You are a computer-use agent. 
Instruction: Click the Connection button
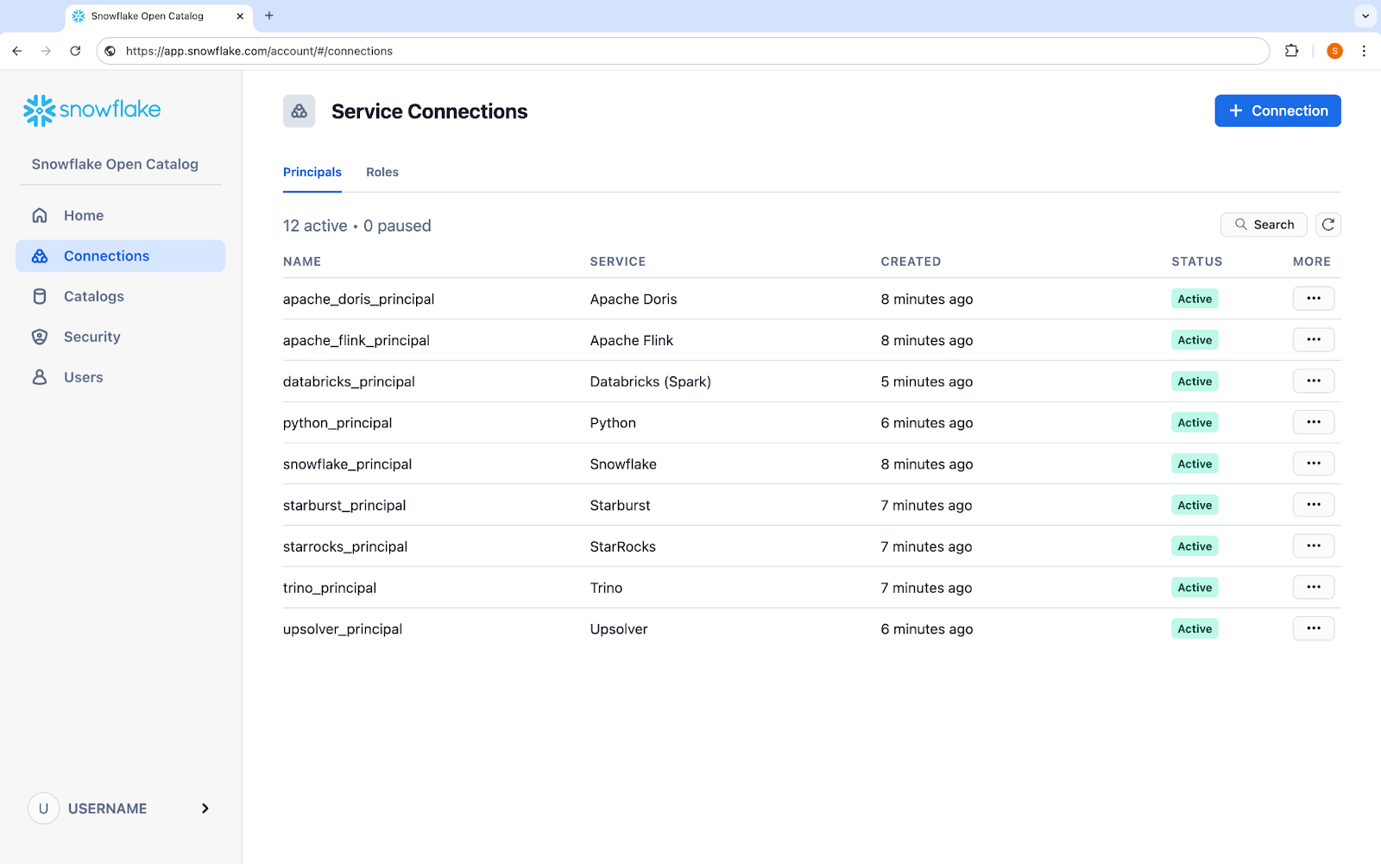pos(1277,110)
